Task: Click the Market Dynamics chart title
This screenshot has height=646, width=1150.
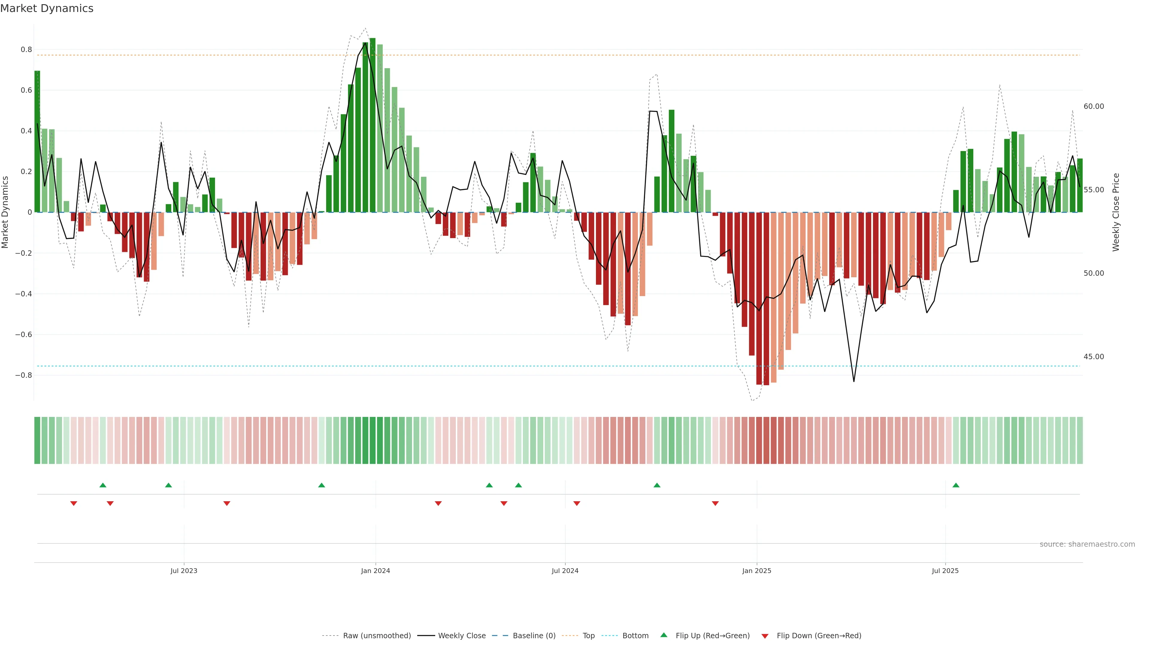Action: coord(47,8)
